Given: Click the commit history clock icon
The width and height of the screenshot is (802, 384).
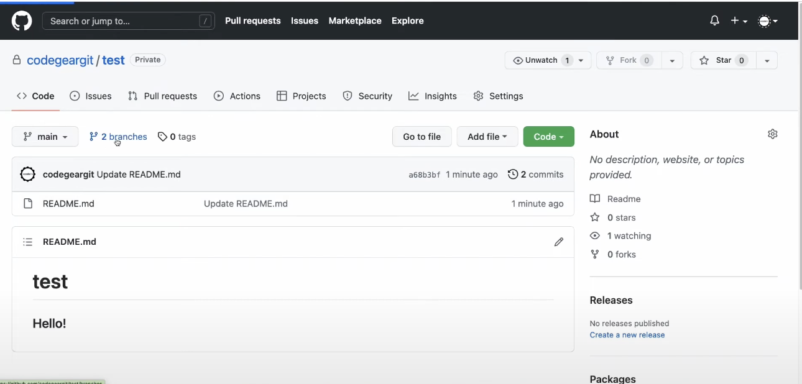Looking at the screenshot, I should pyautogui.click(x=512, y=174).
